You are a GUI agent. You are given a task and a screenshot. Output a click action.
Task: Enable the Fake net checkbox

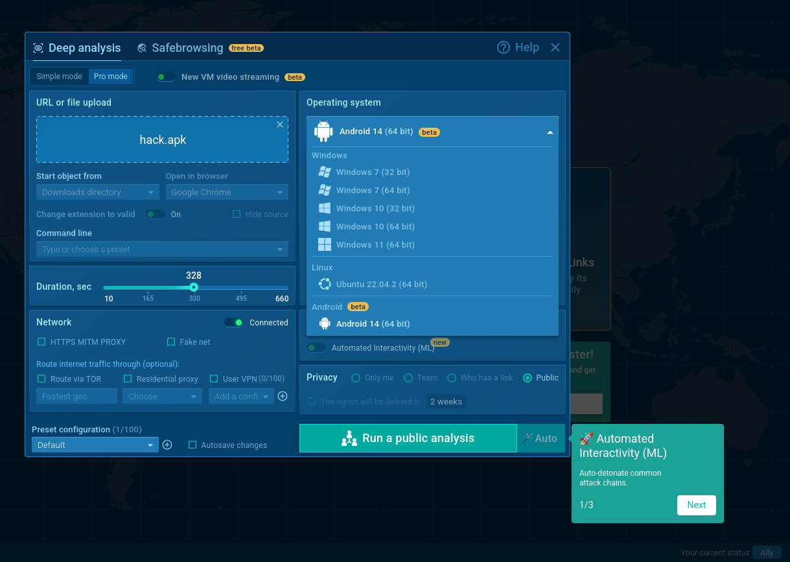171,342
